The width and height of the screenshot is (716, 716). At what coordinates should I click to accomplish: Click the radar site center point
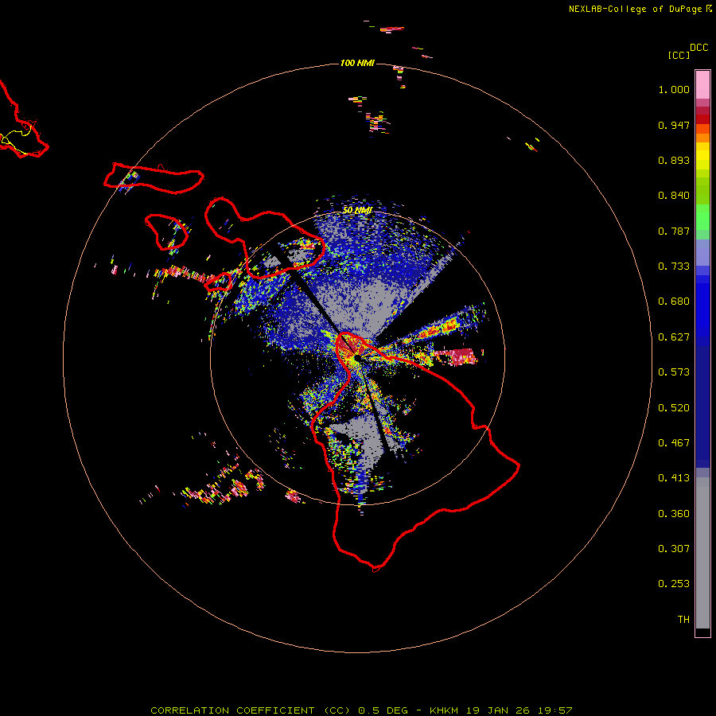point(357,359)
